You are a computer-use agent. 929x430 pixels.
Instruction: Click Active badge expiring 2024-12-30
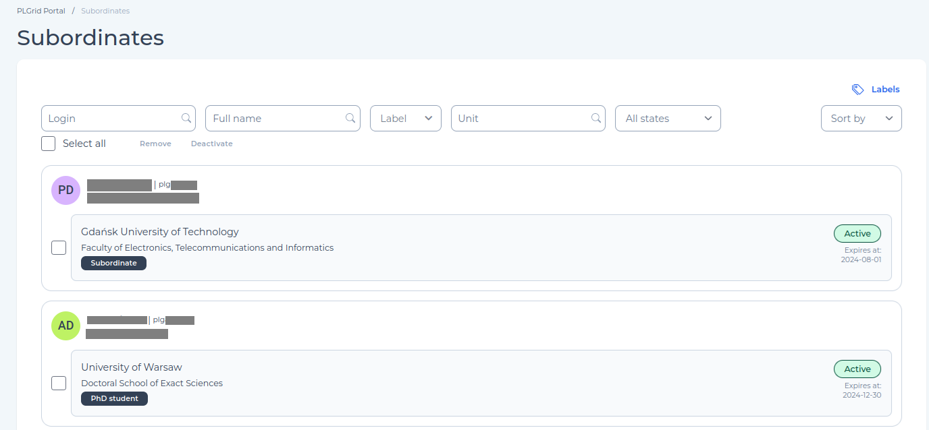857,369
